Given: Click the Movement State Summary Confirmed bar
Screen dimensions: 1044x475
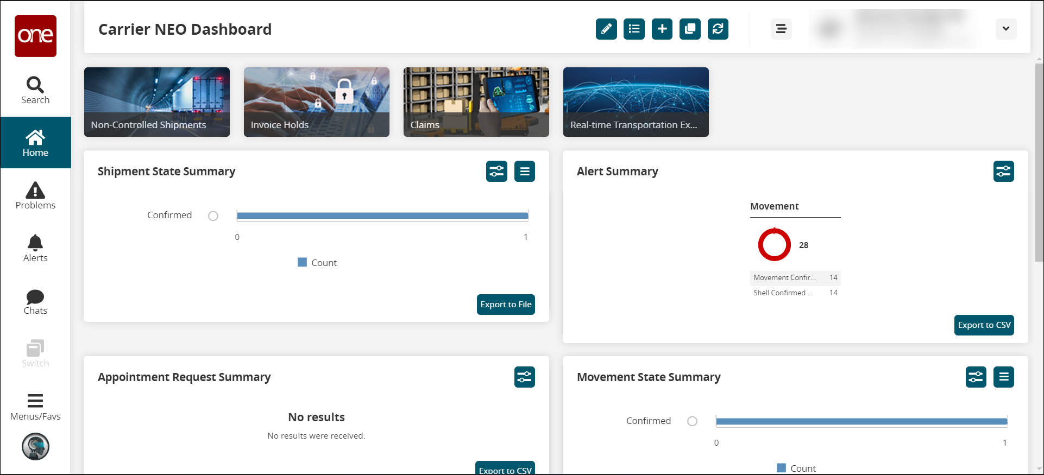Looking at the screenshot, I should point(861,422).
